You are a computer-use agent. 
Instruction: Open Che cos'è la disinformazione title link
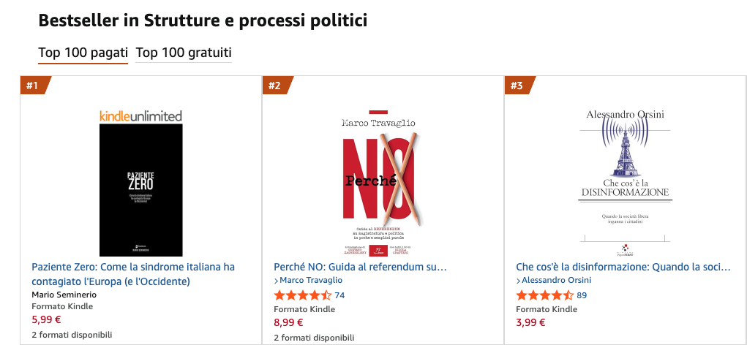click(623, 267)
